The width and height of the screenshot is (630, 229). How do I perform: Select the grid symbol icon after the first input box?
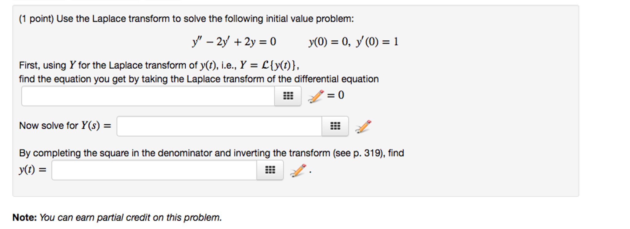288,96
